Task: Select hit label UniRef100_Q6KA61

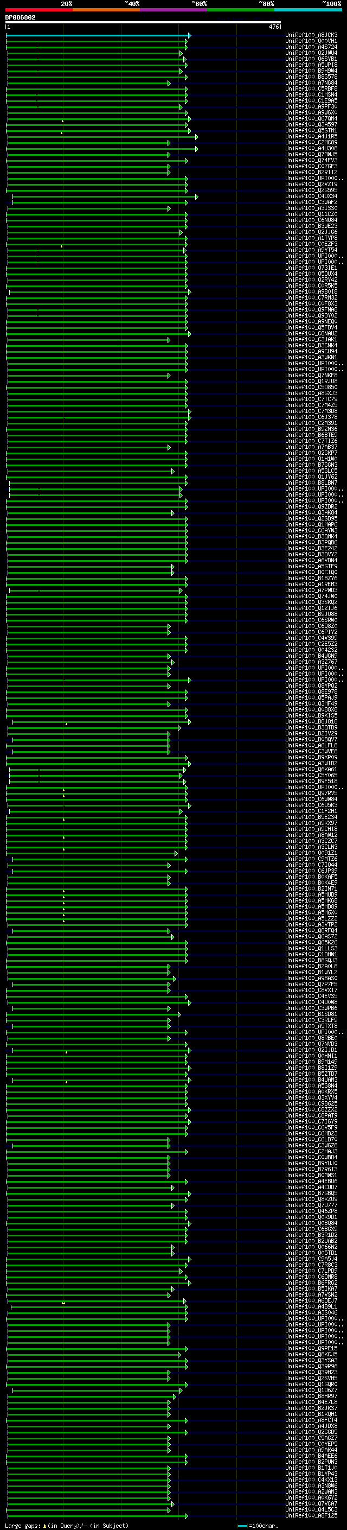Action: click(311, 769)
